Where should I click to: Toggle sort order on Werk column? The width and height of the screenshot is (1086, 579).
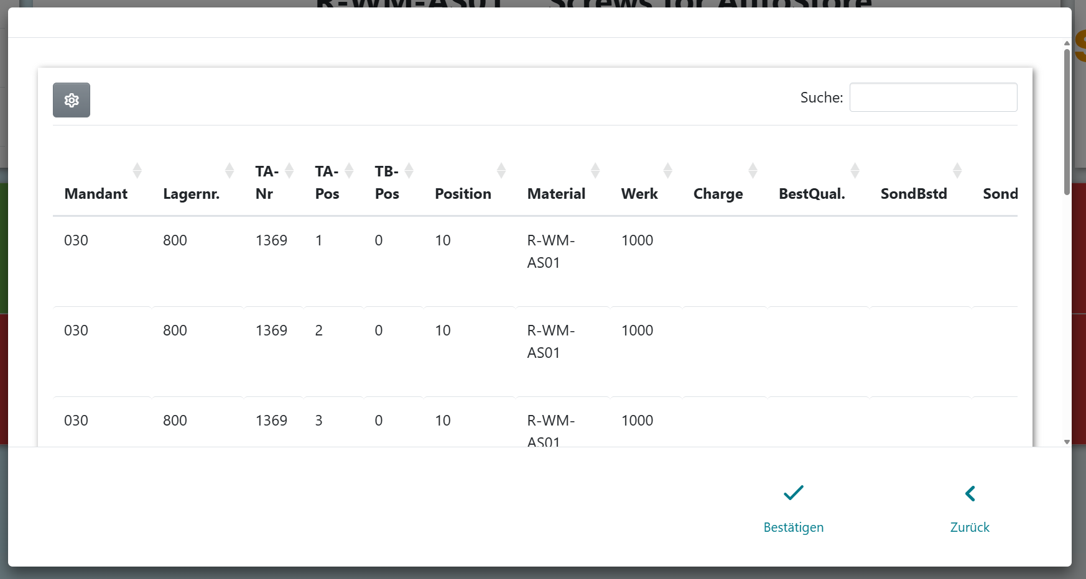pyautogui.click(x=667, y=171)
